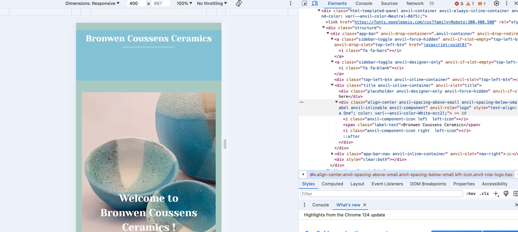Image resolution: width=518 pixels, height=232 pixels.
Task: Collapse the sidebar-toggle anvil-force-hidden anchor node
Action: click(332, 39)
